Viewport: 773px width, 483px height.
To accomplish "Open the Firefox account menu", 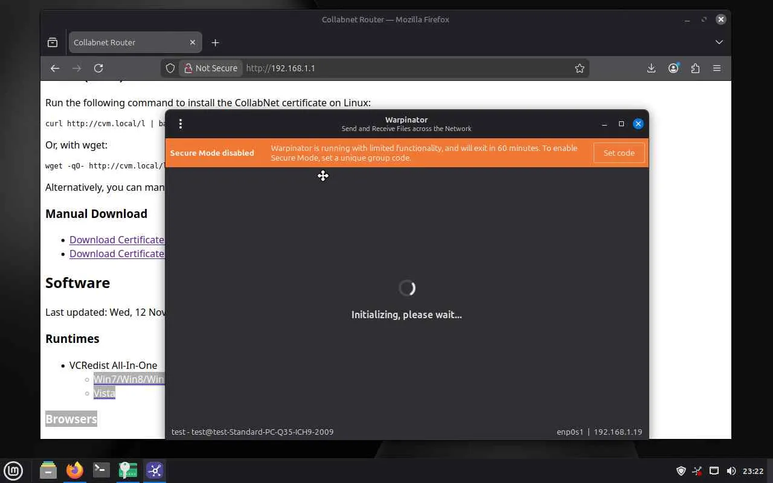I will (673, 68).
